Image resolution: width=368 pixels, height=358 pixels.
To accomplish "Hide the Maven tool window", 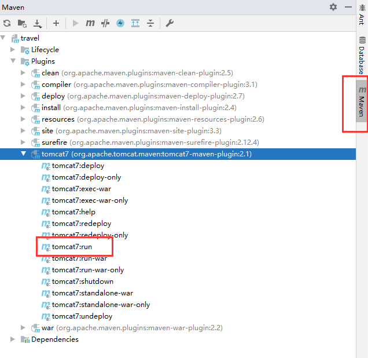I will tap(348, 7).
